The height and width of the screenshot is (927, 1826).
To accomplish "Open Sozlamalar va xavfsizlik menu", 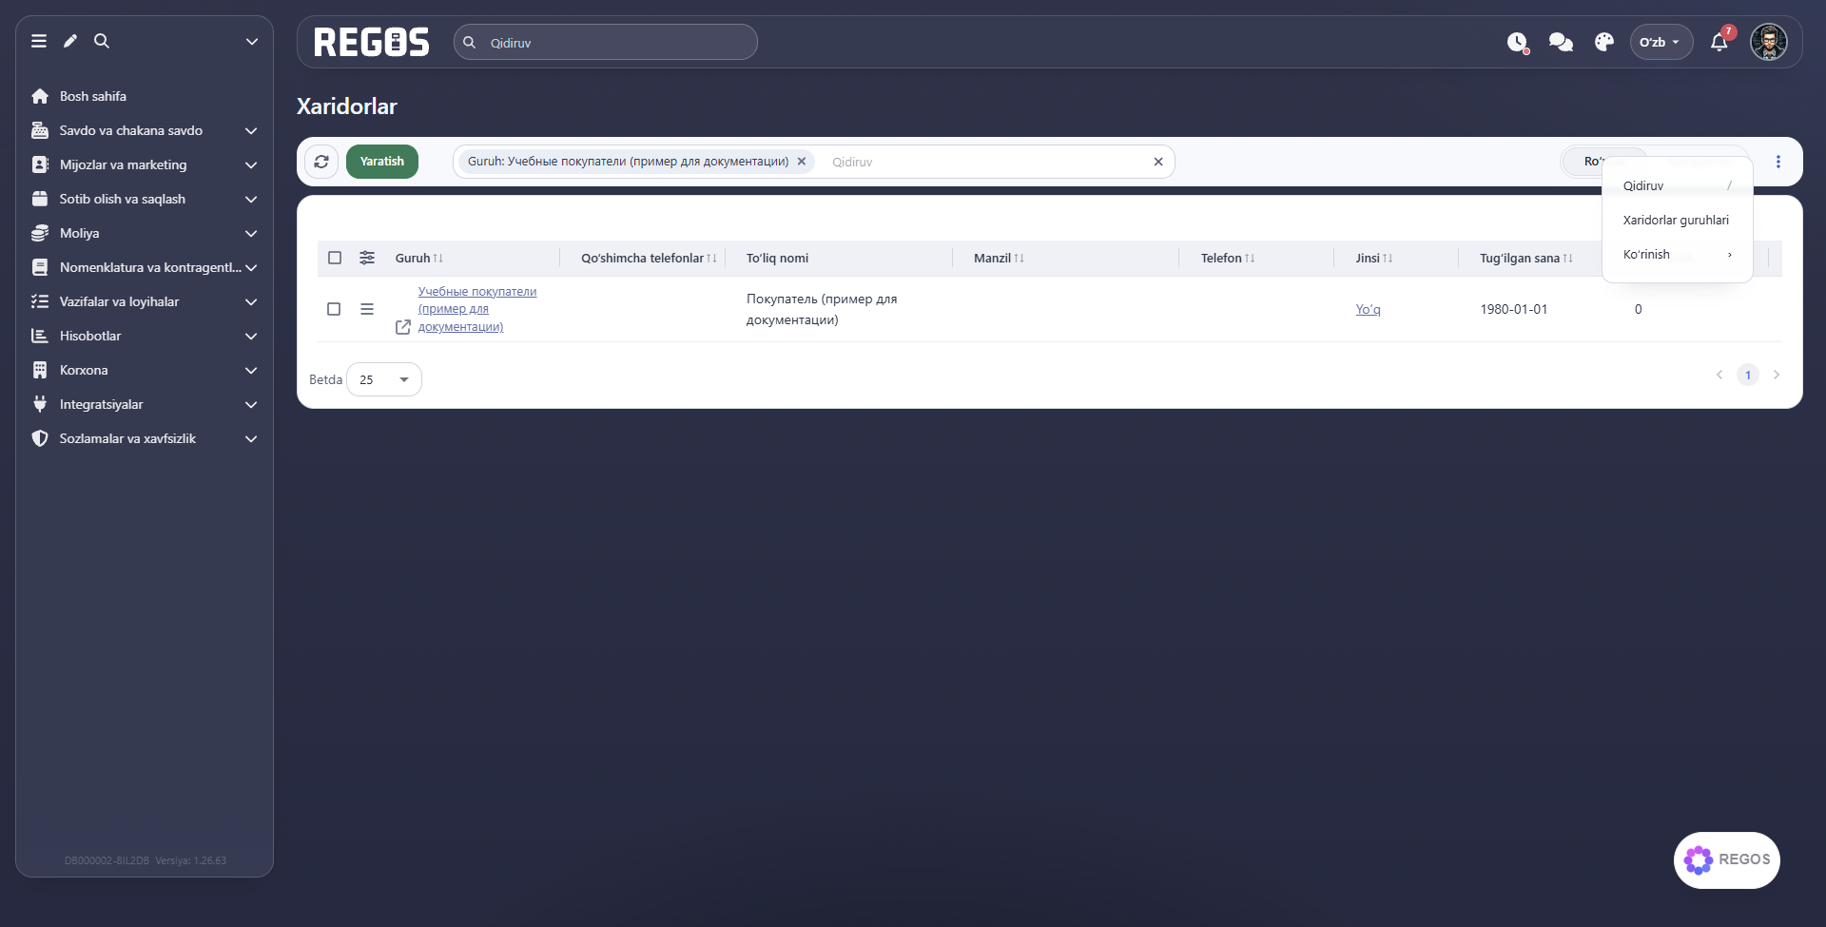I will coord(145,438).
